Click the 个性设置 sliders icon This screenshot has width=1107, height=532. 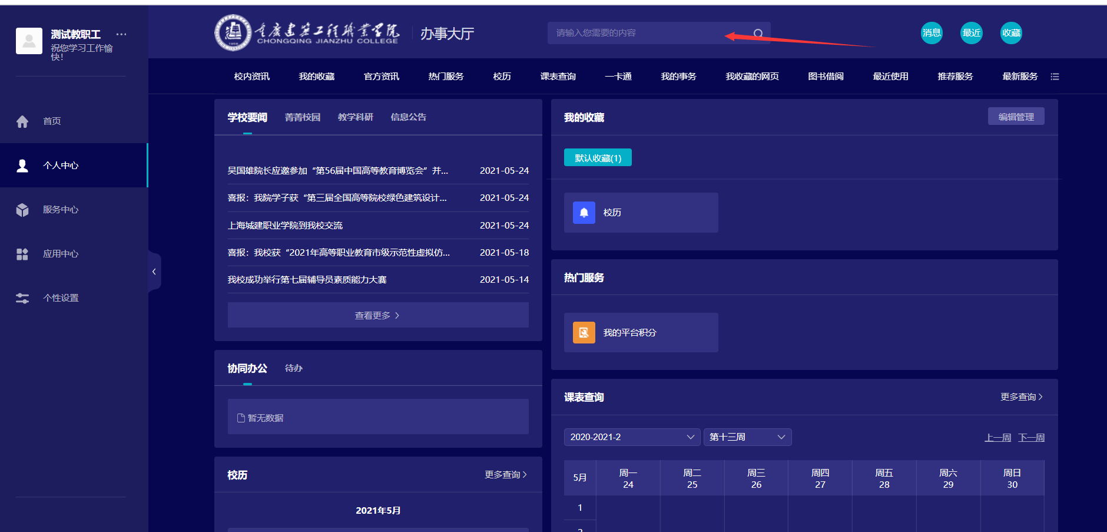(22, 298)
